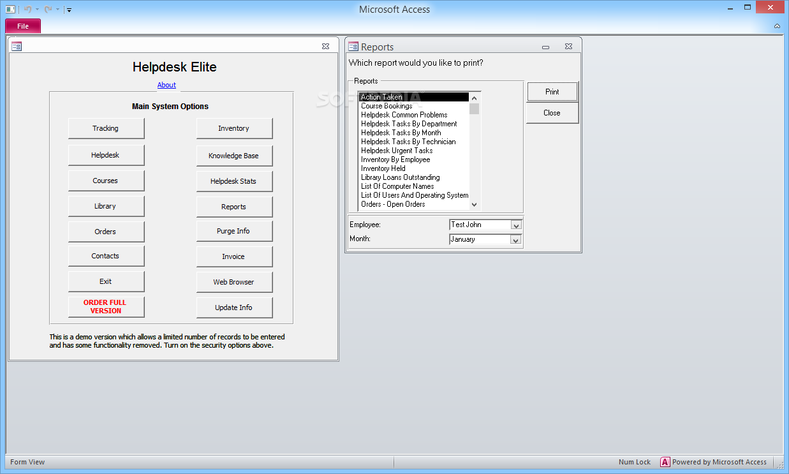The height and width of the screenshot is (474, 789).
Task: Open the Helpdesk module
Action: click(106, 155)
